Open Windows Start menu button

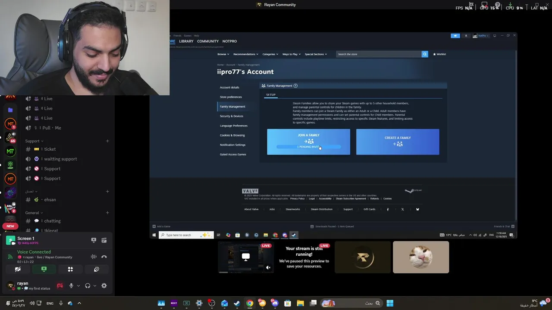click(x=390, y=303)
